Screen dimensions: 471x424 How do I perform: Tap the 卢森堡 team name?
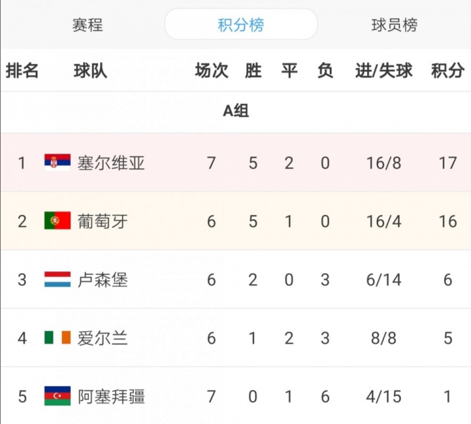(102, 280)
